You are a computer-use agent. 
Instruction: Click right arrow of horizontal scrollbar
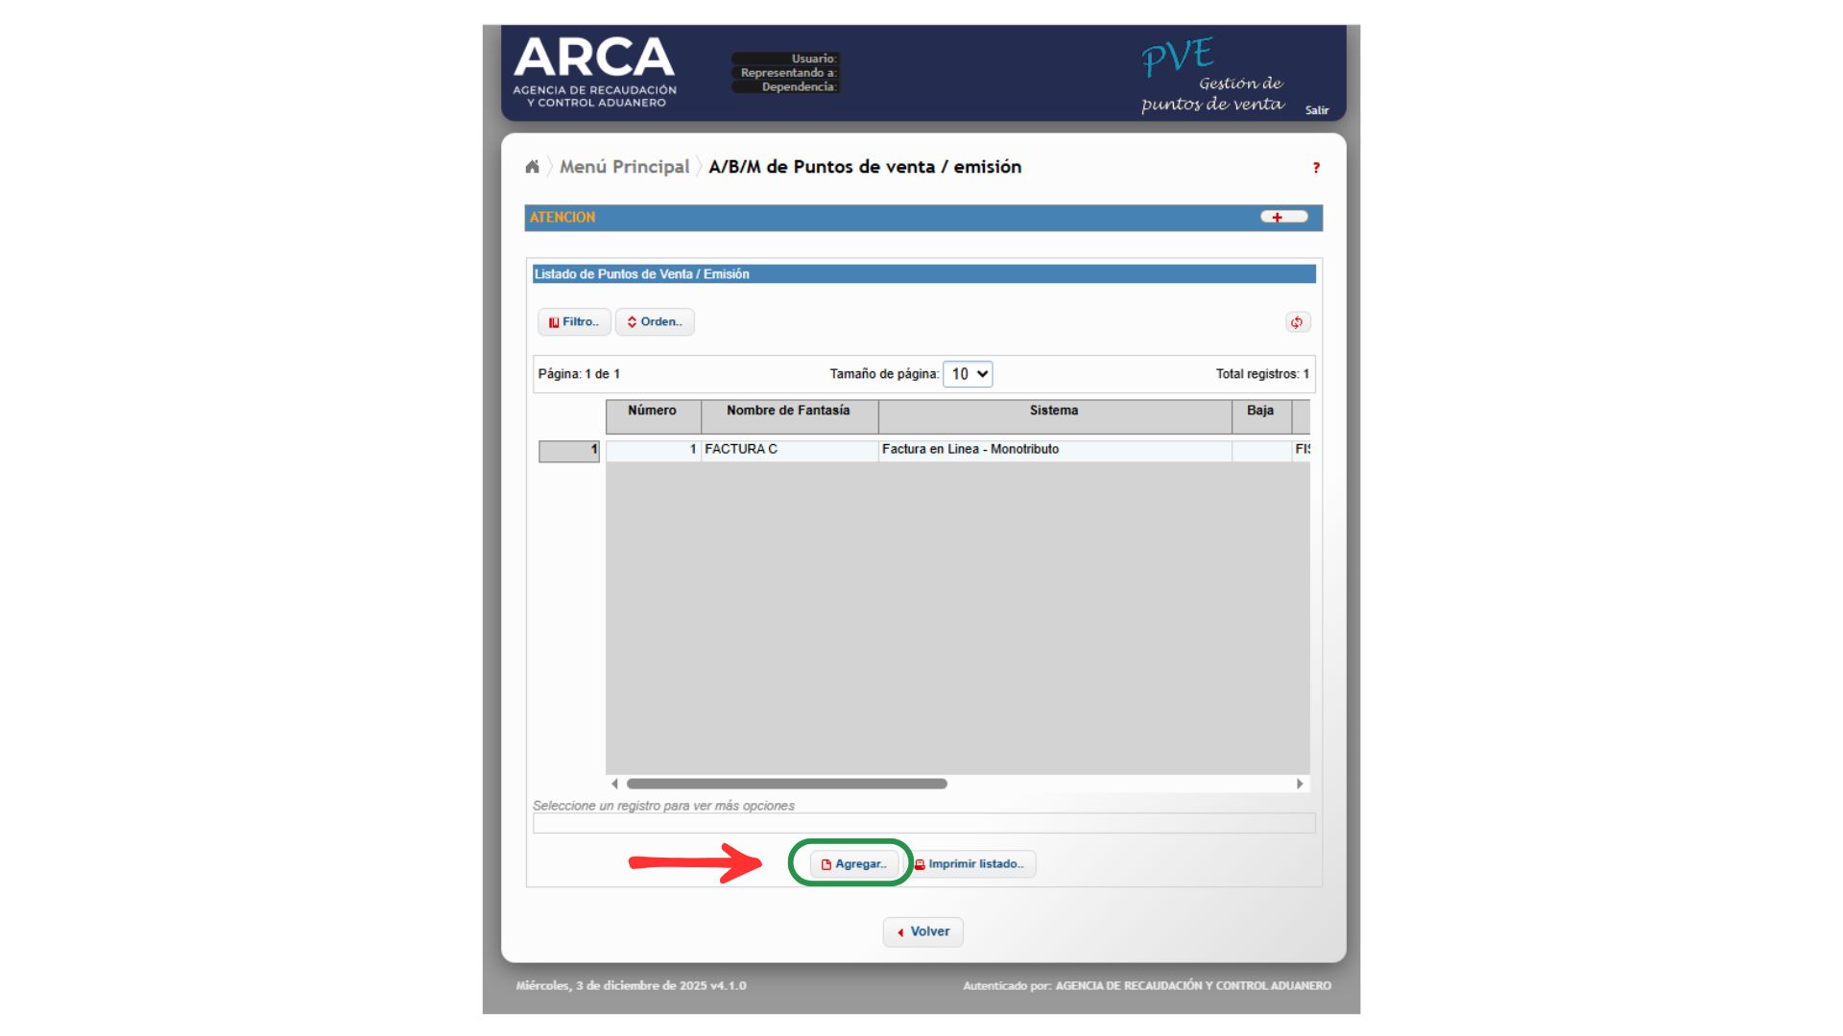click(x=1300, y=784)
